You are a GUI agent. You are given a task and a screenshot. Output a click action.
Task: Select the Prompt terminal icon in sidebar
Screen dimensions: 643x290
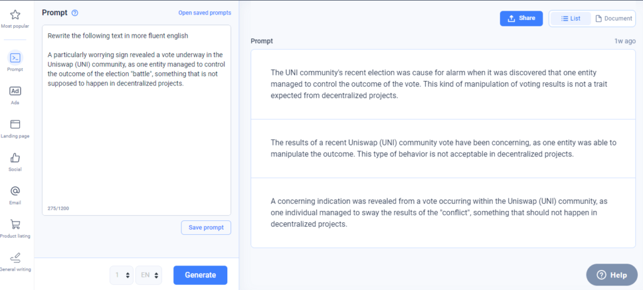pyautogui.click(x=15, y=58)
